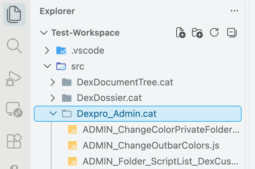
Task: Create a new file in Test-Workspace
Action: (181, 33)
